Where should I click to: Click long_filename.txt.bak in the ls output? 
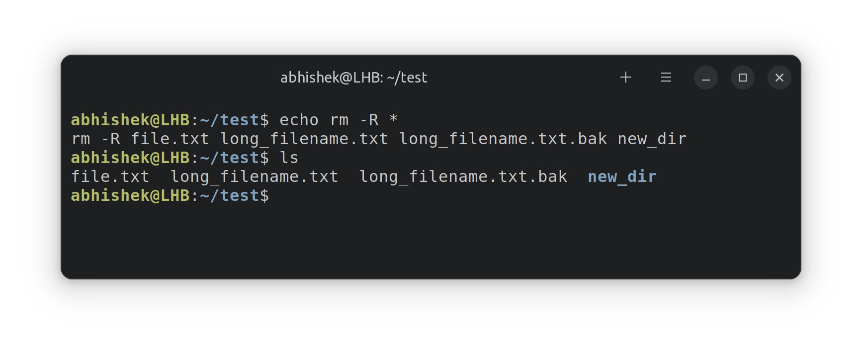[x=463, y=176]
